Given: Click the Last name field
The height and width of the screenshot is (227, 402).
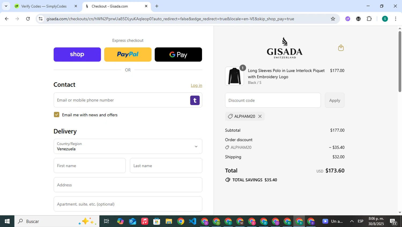Looking at the screenshot, I should [166, 166].
